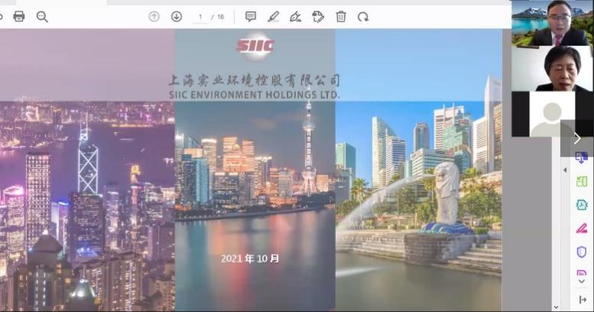594x312 pixels.
Task: Open Protect shield tool in side panel
Action: pos(582,251)
